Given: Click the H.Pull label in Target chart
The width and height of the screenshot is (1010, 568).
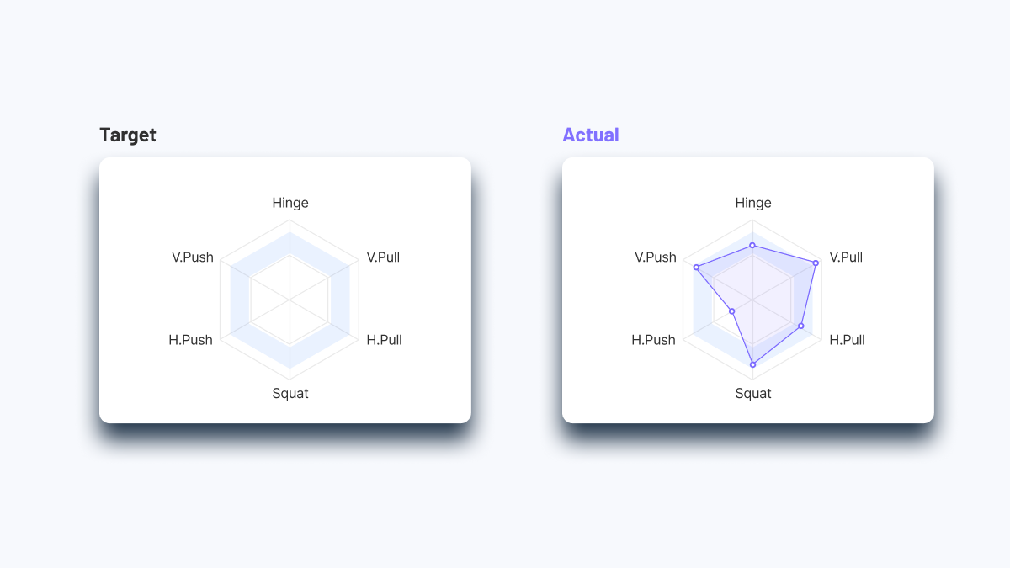Looking at the screenshot, I should tap(385, 340).
